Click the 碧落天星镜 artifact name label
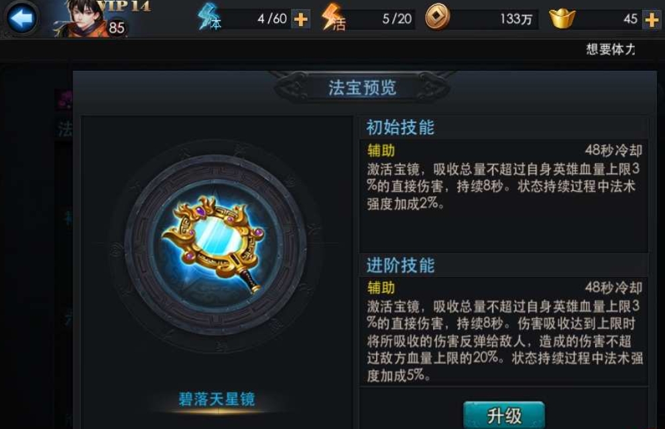This screenshot has width=665, height=429. (x=217, y=399)
